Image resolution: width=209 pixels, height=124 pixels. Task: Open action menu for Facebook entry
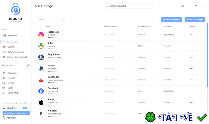[192, 91]
